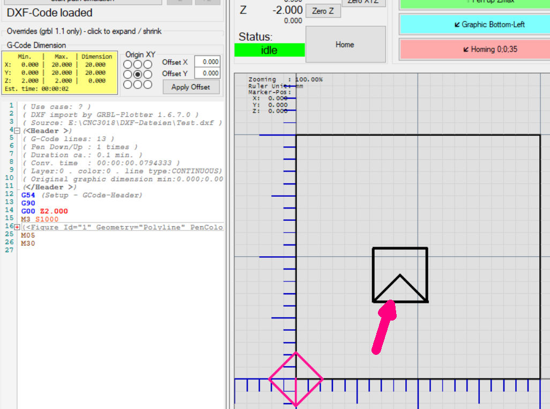Select middle-left Origin XY radio button
The height and width of the screenshot is (409, 550).
coord(128,75)
